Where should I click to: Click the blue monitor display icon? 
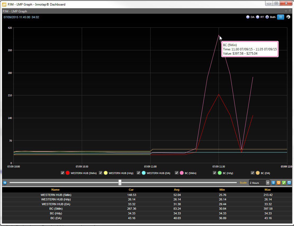[289, 183]
